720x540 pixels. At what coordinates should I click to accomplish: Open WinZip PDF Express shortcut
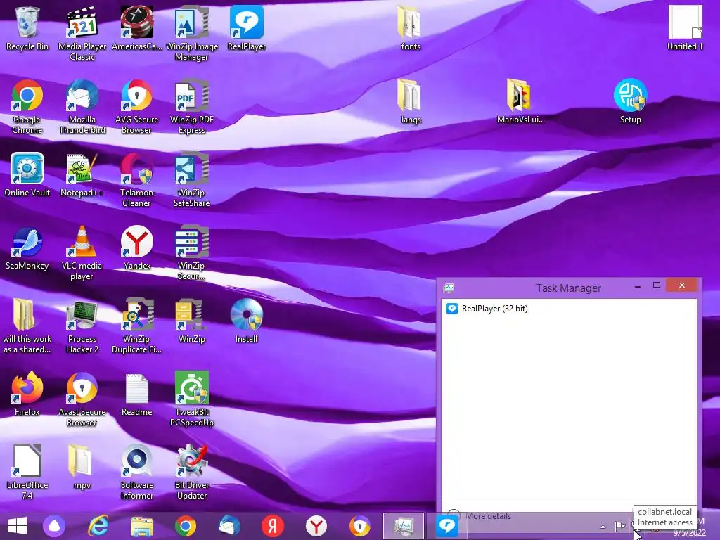192,107
